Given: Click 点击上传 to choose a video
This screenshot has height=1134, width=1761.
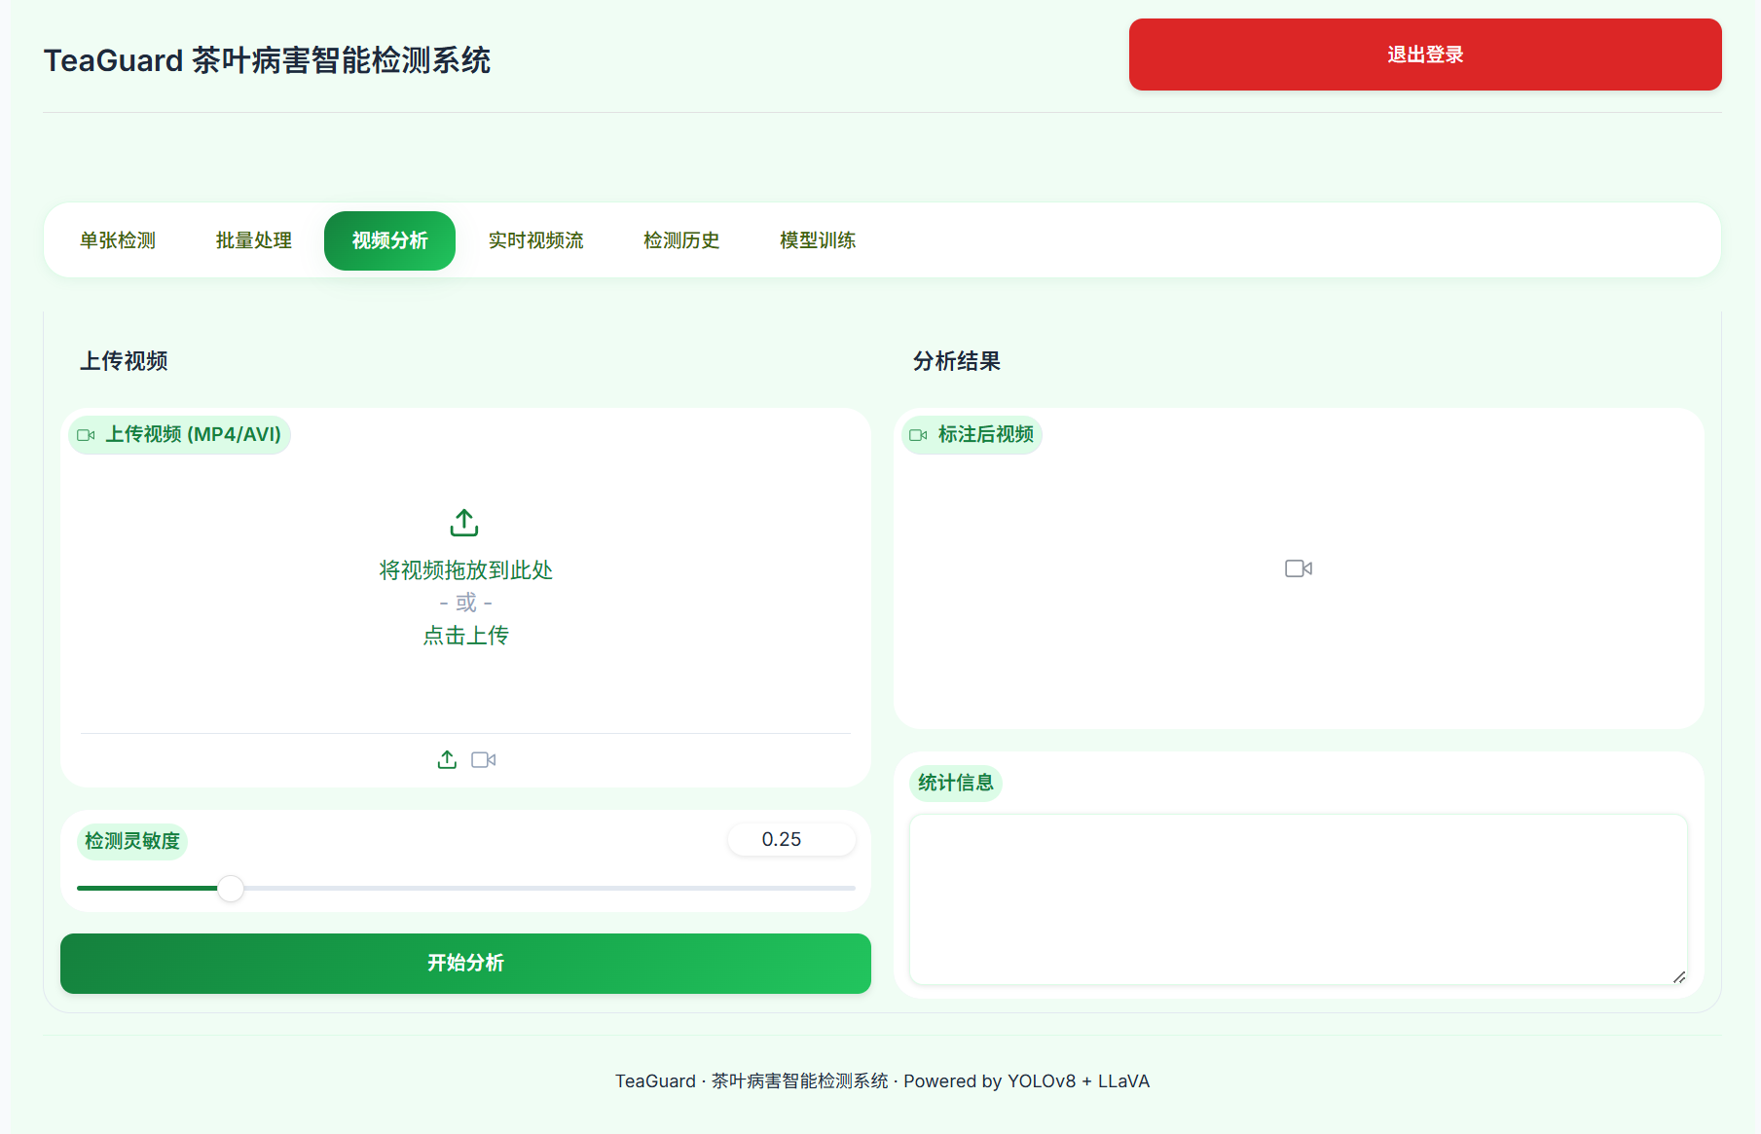Looking at the screenshot, I should [x=465, y=636].
